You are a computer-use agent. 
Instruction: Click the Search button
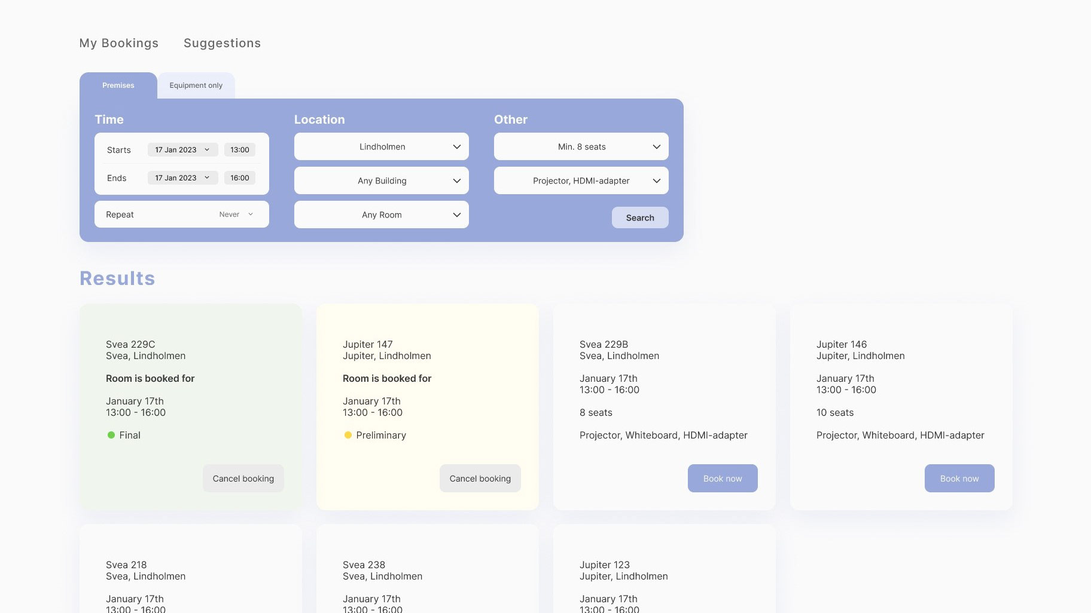[640, 217]
